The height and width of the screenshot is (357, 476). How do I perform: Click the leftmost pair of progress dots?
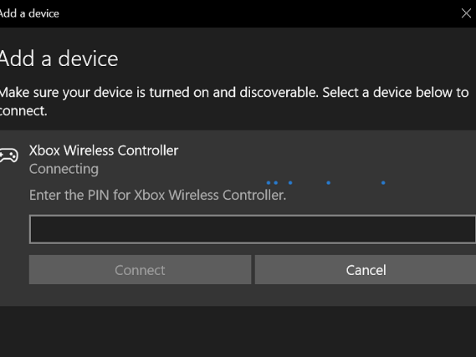point(272,183)
